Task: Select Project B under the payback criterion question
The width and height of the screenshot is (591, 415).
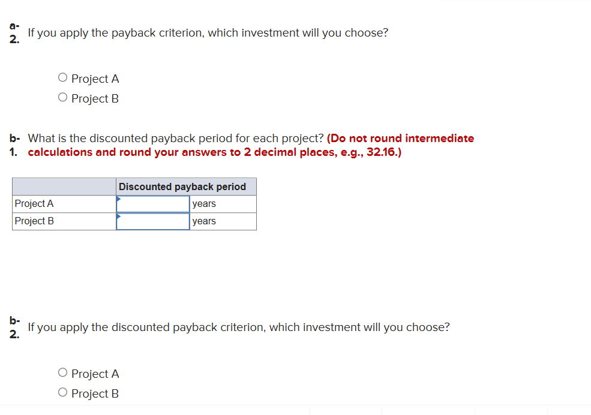Action: [x=62, y=97]
